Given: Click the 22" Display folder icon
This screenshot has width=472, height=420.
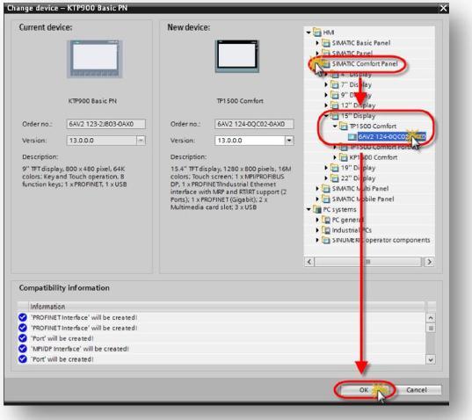Looking at the screenshot, I should pos(335,178).
